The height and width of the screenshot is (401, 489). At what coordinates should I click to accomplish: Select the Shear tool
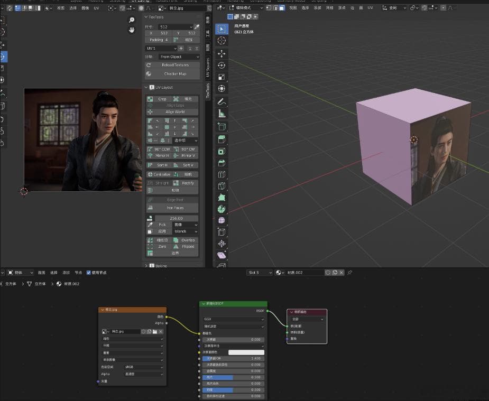click(x=222, y=255)
